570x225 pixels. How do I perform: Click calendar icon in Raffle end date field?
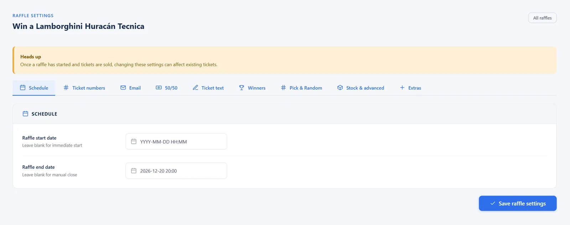click(134, 171)
